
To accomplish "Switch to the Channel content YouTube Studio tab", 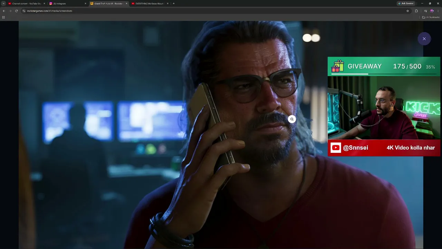I will (27, 3).
